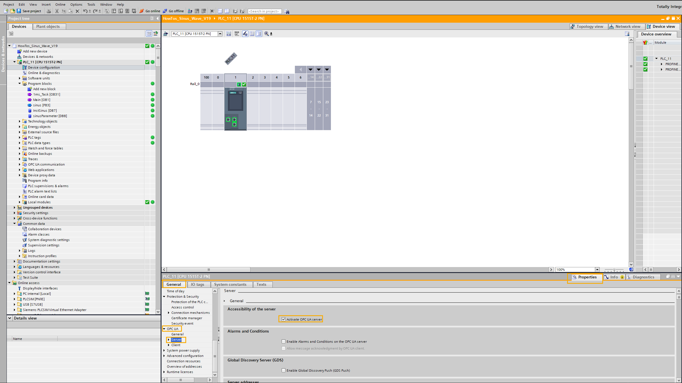Click the Save project disk icon
The height and width of the screenshot is (383, 682).
click(x=19, y=11)
